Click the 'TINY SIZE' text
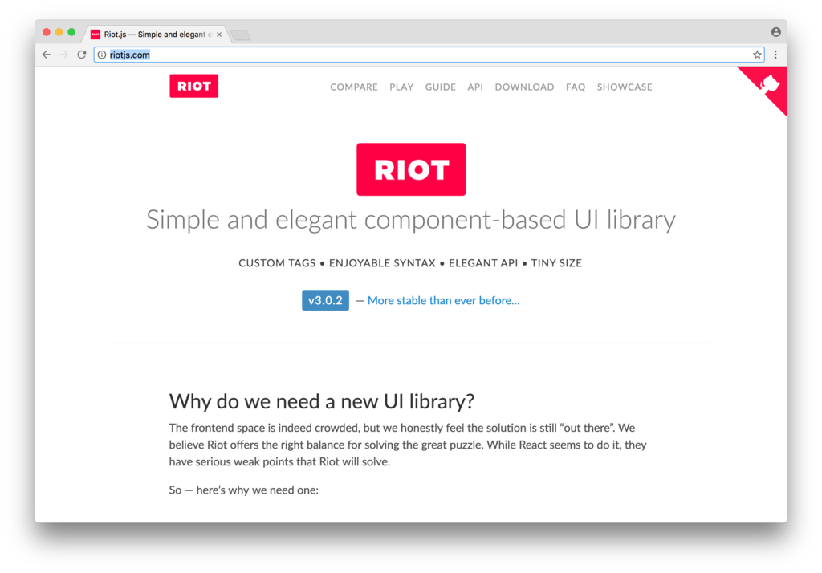Screen dimensions: 822x573 coord(556,263)
